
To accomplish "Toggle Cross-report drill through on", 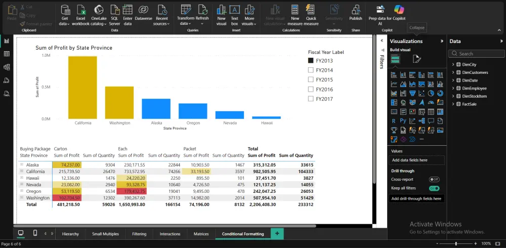I will click(x=434, y=179).
